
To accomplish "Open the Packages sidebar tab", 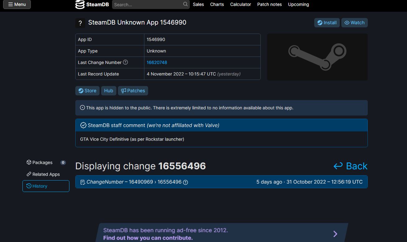I will click(46, 162).
